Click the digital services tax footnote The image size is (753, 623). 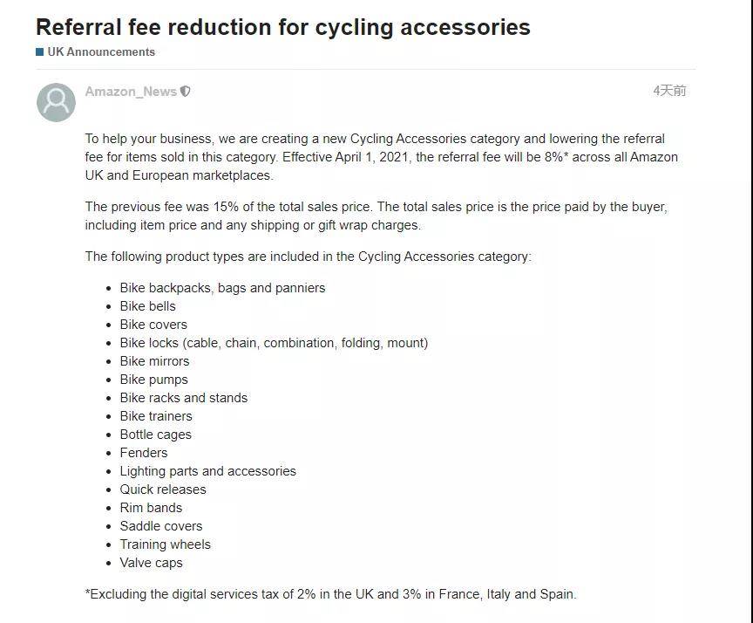point(331,594)
